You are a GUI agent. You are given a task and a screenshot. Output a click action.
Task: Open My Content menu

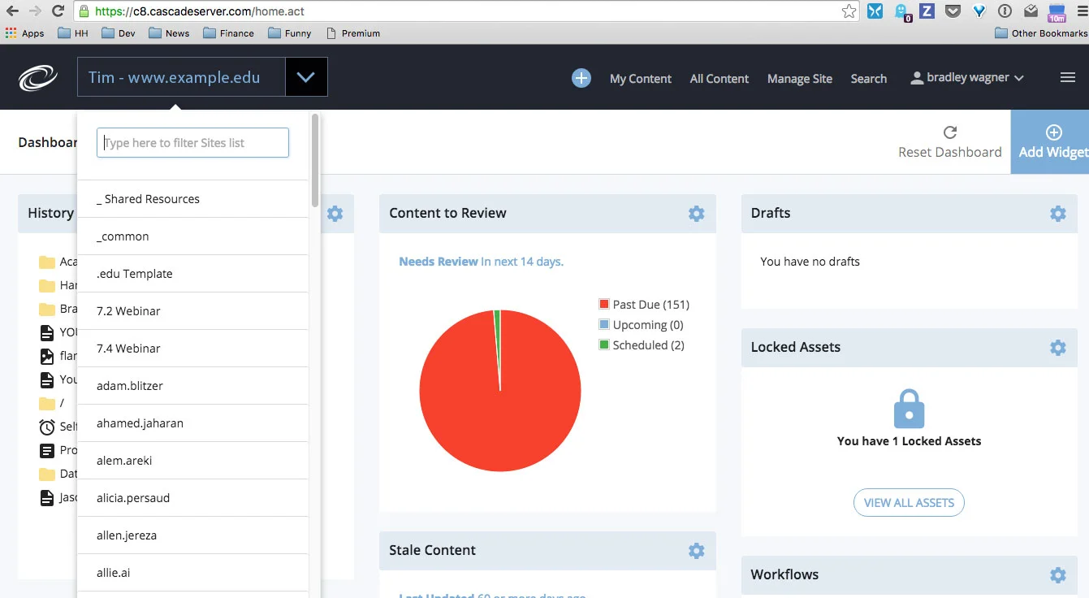[641, 79]
